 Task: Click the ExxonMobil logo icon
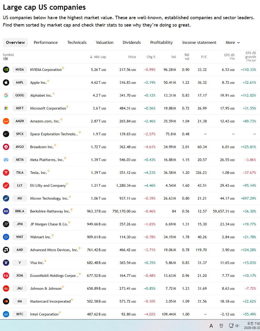click(6, 276)
